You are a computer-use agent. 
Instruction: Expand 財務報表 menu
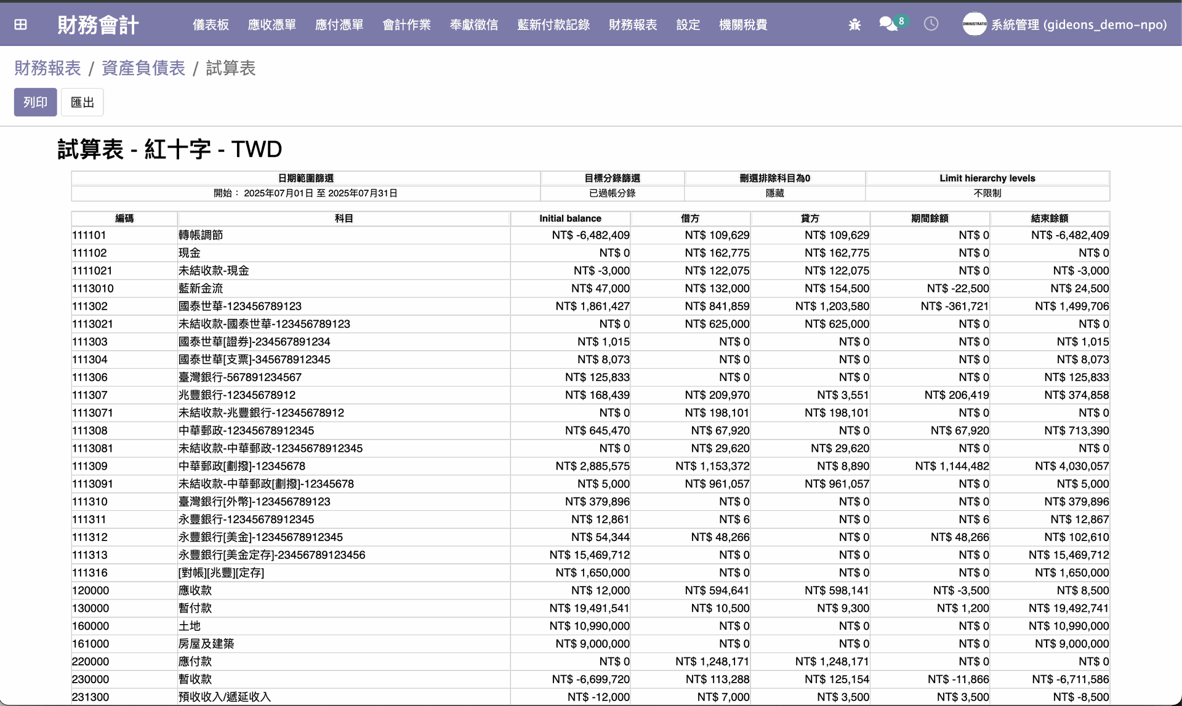(633, 25)
